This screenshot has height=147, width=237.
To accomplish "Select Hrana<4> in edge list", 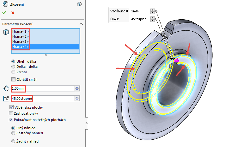I will click(x=46, y=47).
